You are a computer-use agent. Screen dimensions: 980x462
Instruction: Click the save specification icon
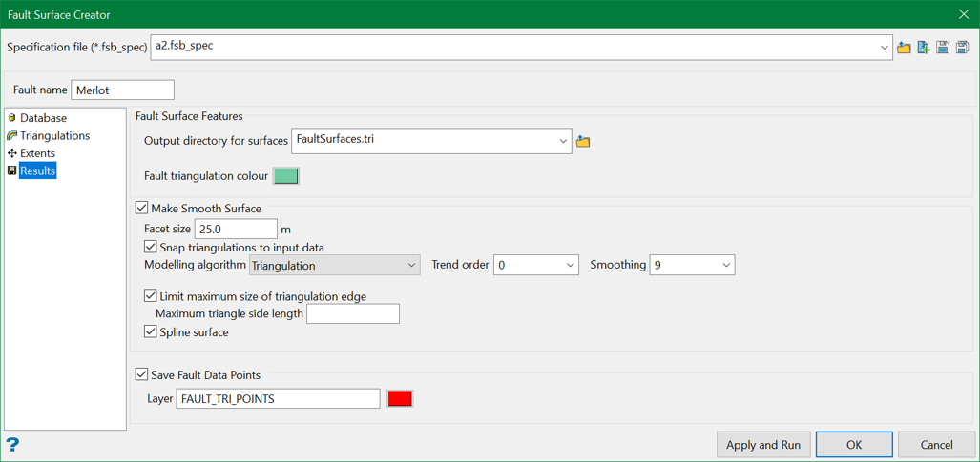[943, 48]
